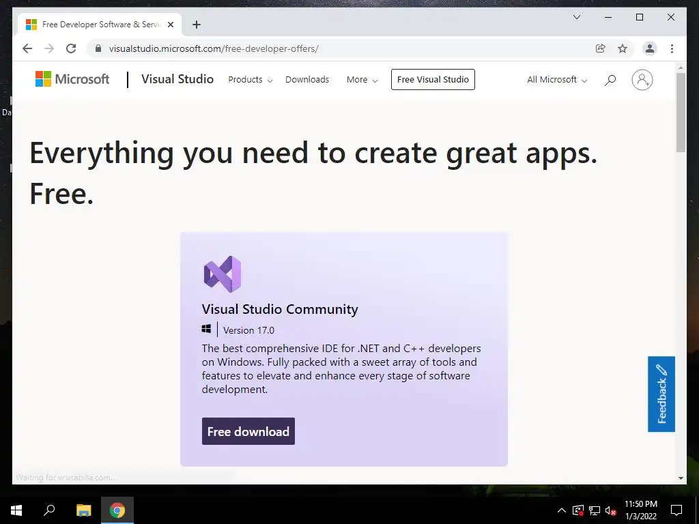This screenshot has width=699, height=524.
Task: Open the Windows Start menu
Action: (16, 510)
